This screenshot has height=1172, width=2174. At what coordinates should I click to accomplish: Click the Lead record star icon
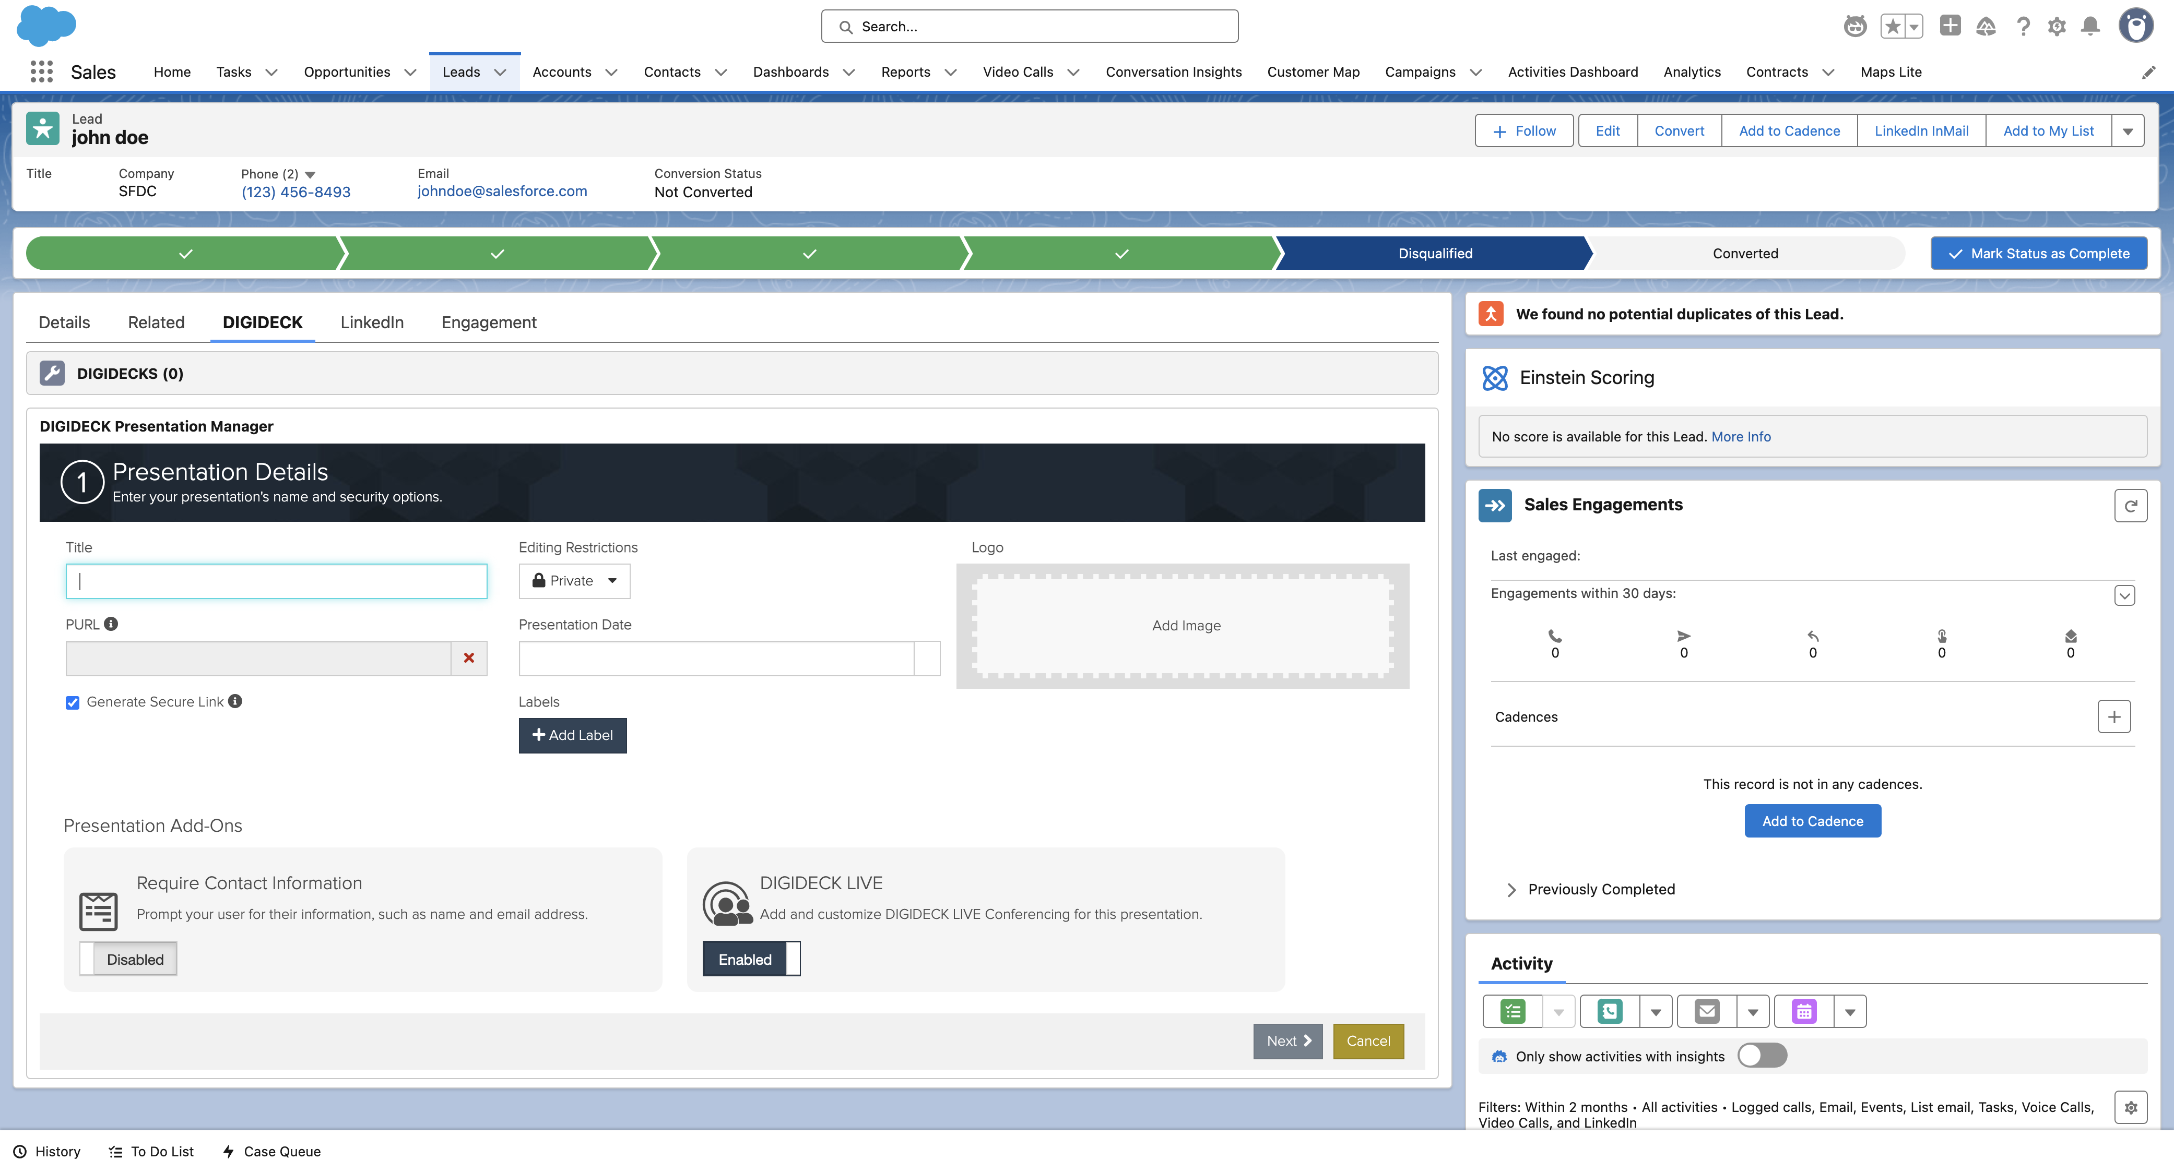click(x=42, y=129)
